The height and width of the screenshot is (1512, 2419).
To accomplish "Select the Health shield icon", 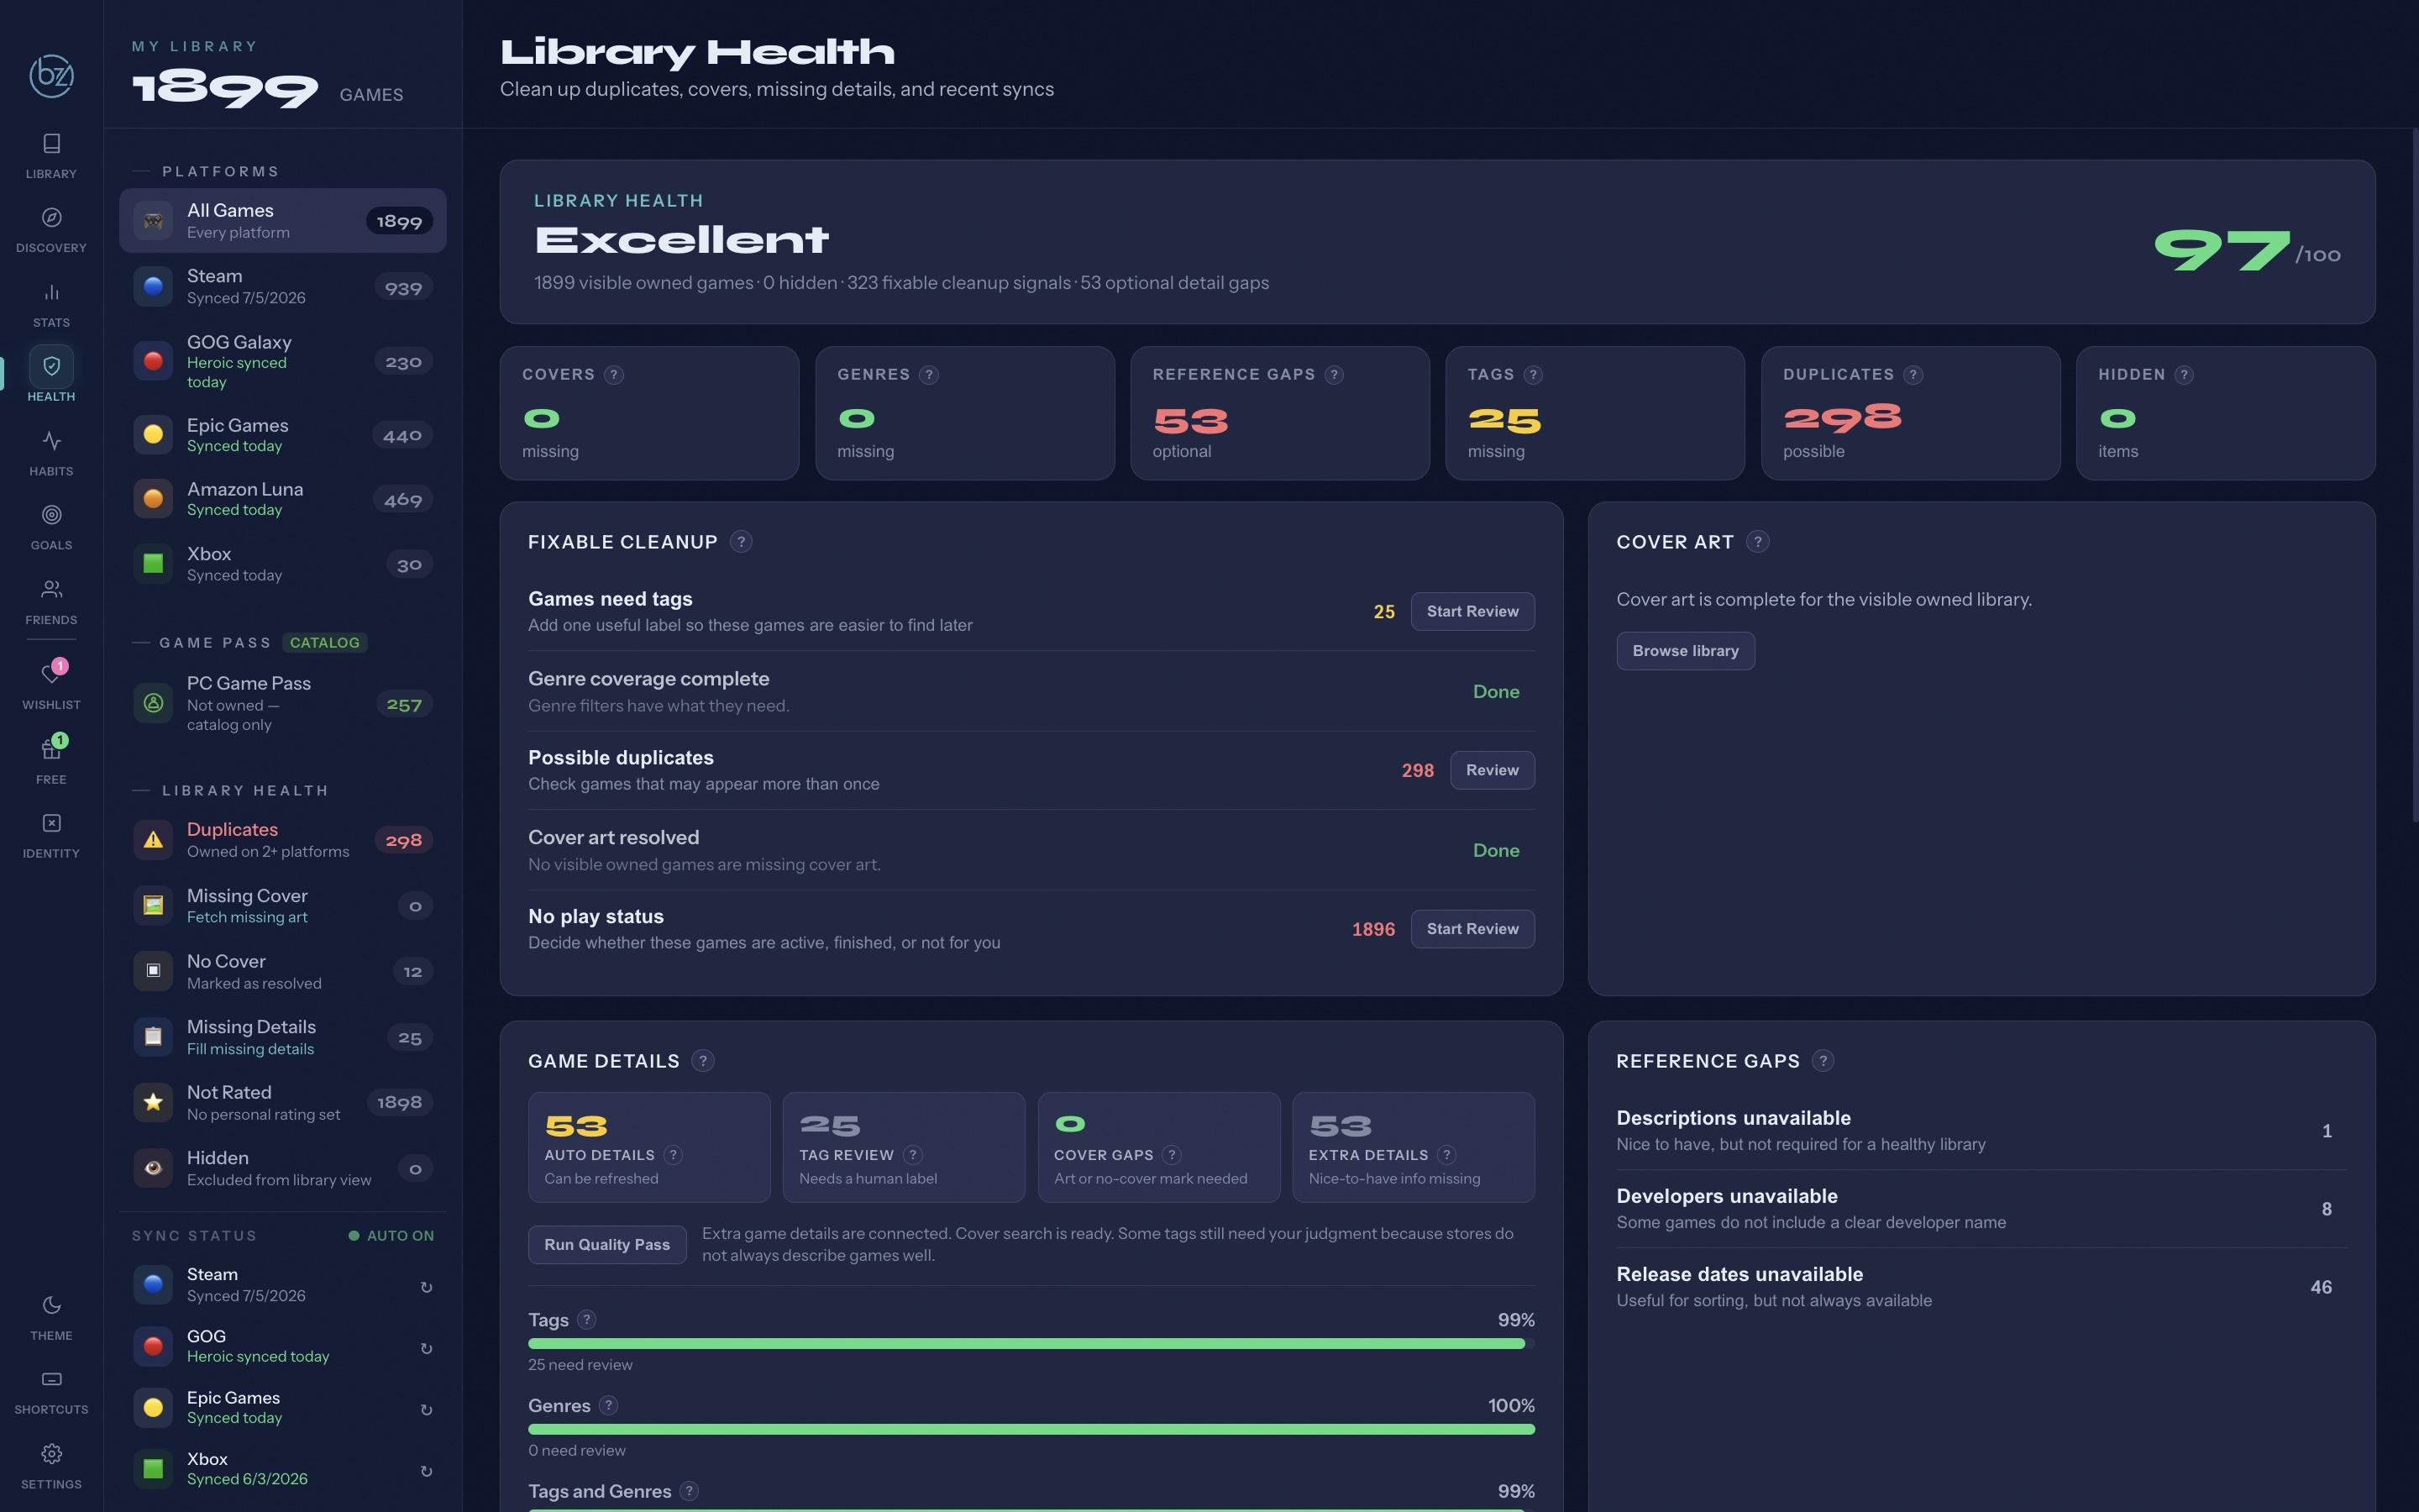I will tap(51, 366).
